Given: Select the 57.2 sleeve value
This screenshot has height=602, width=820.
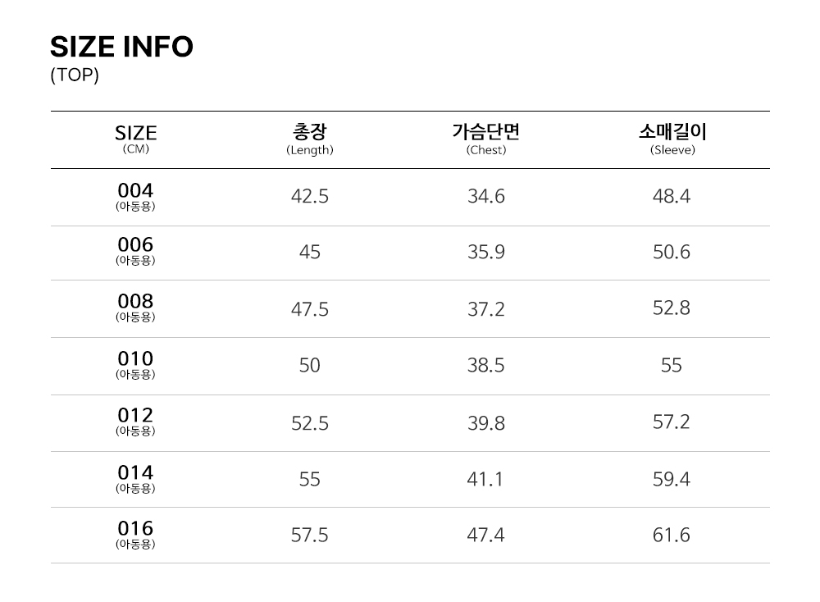Looking at the screenshot, I should click(672, 422).
